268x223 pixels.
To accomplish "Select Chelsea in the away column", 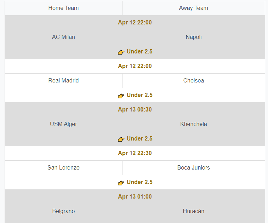I will tap(194, 80).
